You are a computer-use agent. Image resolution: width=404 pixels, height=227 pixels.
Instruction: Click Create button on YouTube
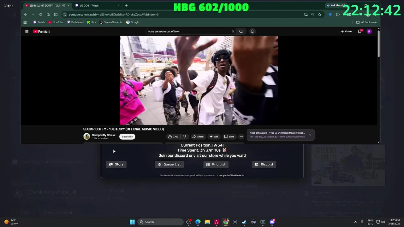click(346, 32)
